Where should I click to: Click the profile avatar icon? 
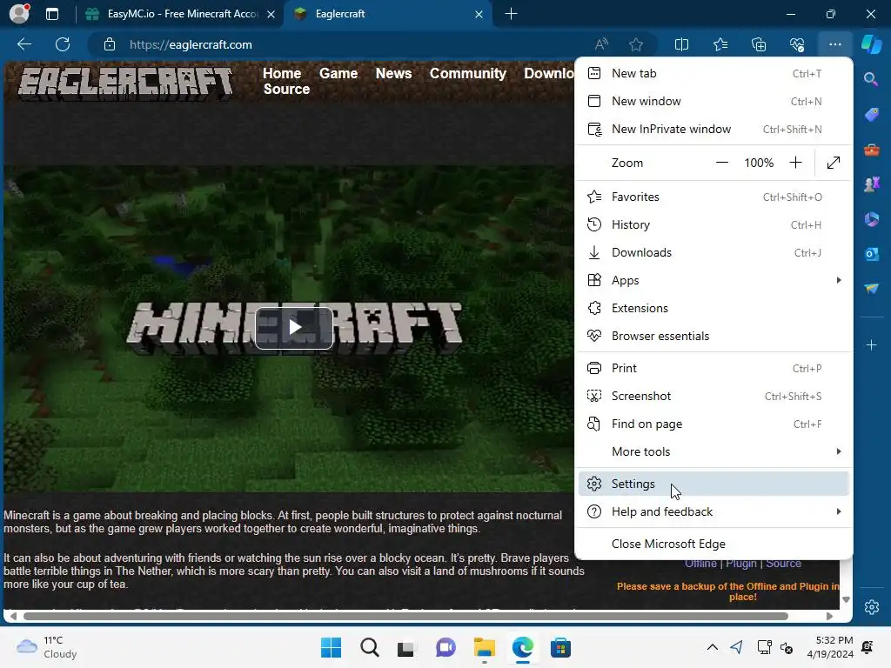click(x=19, y=13)
